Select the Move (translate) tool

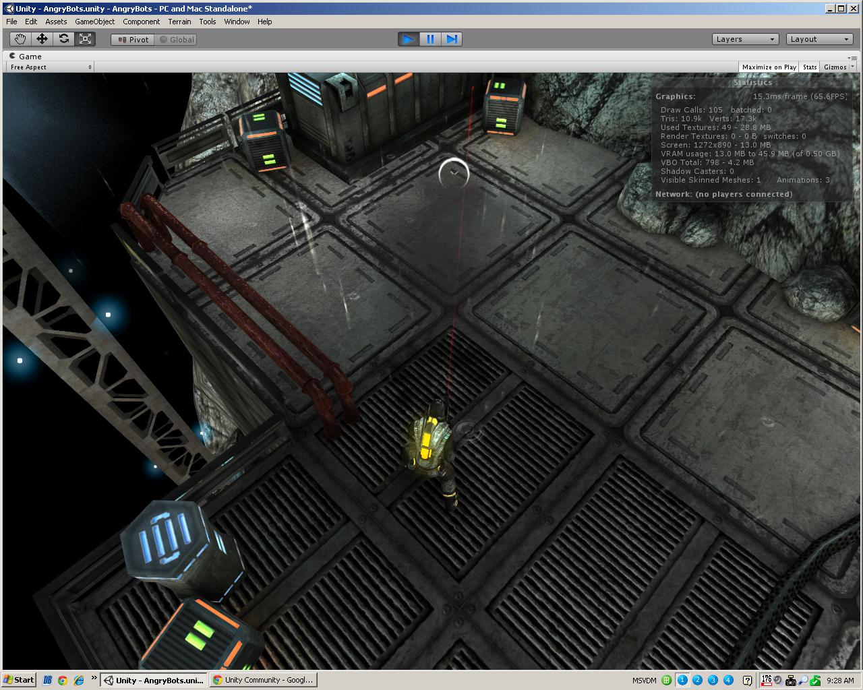point(42,39)
